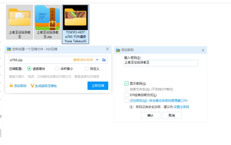Click the 上老王论坛当老王.zip file name label

[x=47, y=34]
